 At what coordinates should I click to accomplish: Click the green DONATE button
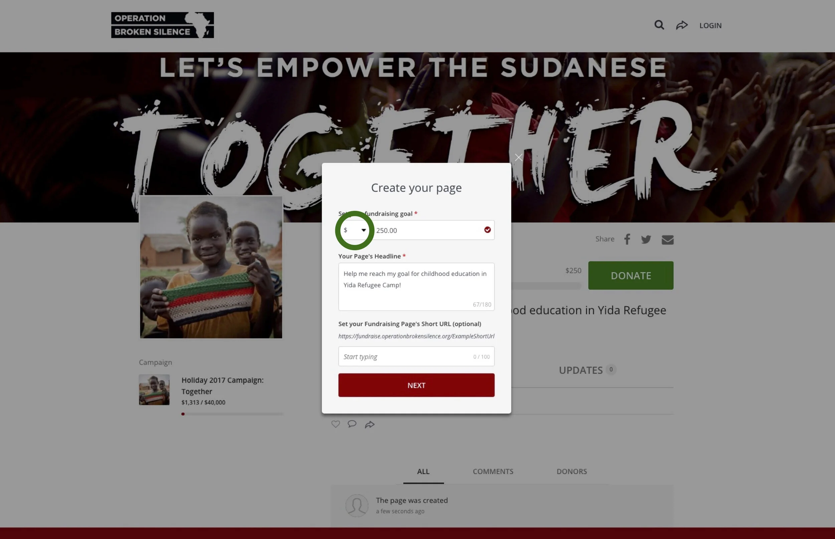pos(631,275)
